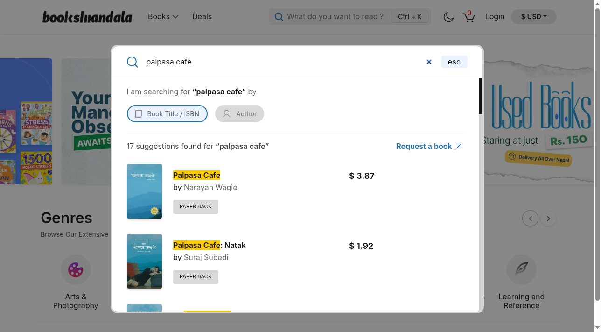Click the Login link
This screenshot has width=601, height=332.
point(495,16)
